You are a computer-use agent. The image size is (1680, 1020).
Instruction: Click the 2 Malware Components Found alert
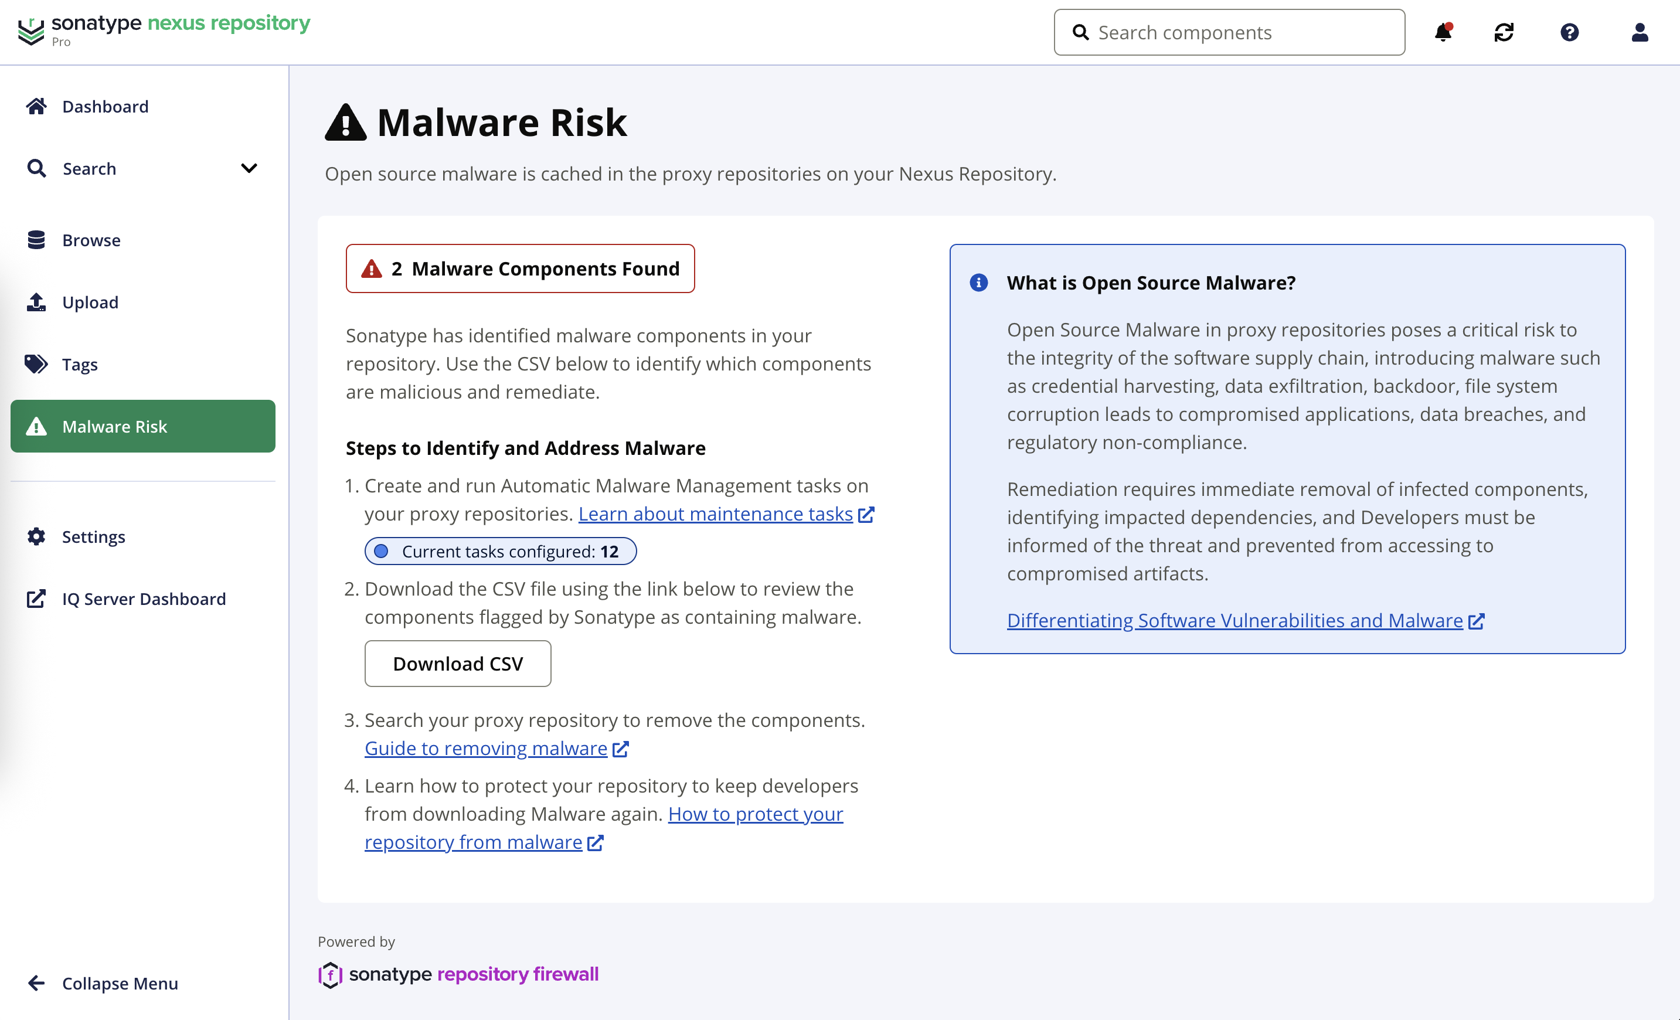519,268
